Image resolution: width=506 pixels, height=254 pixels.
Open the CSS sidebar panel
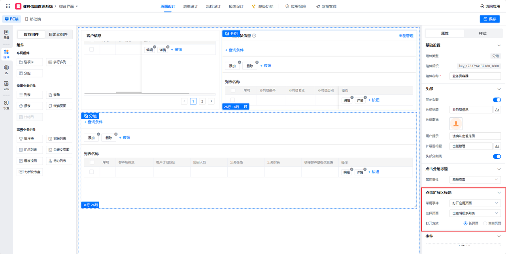pos(6,86)
